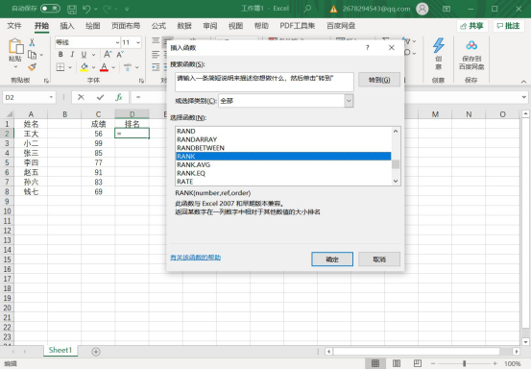Click the fx Insert Function icon
531x370 pixels.
pos(119,98)
